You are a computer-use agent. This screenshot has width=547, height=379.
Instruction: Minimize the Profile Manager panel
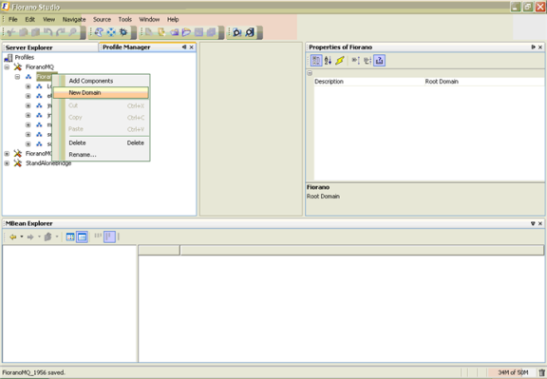coord(184,47)
